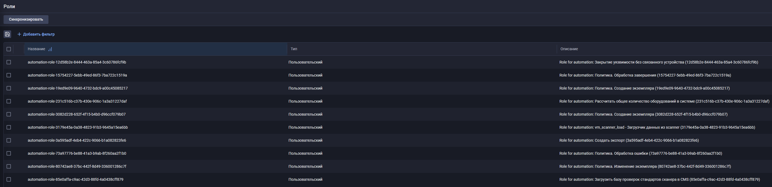Select checkbox for automation-role-85e0affa row
The height and width of the screenshot is (187, 772).
pos(9,179)
